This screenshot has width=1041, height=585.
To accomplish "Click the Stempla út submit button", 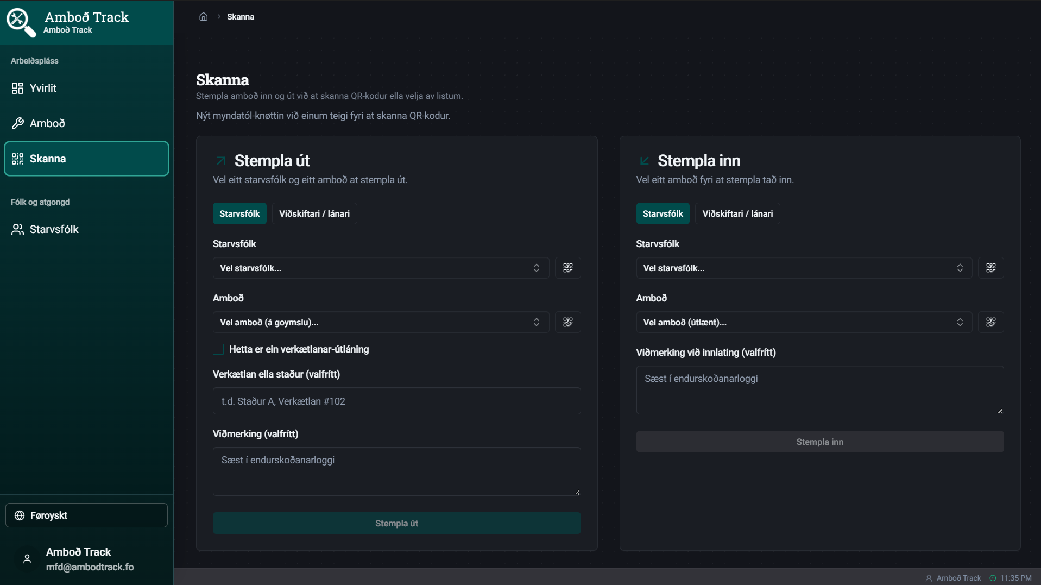I will pos(396,523).
